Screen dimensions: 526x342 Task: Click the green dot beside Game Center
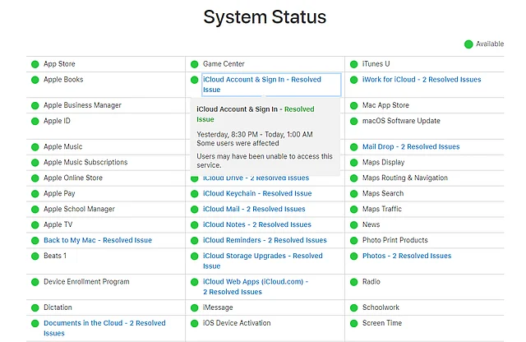[194, 64]
